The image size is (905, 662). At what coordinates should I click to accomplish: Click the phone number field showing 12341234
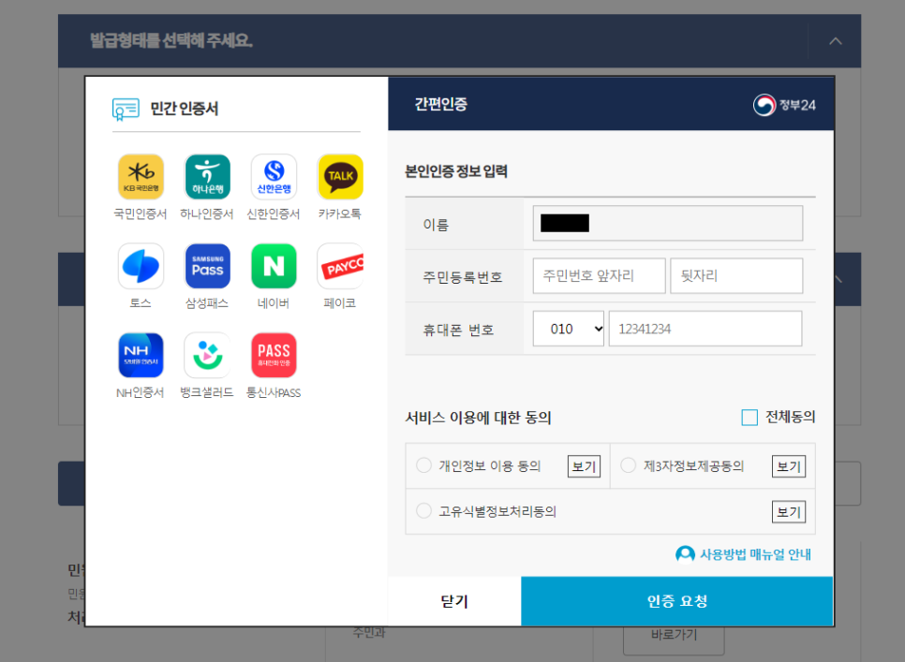pos(705,329)
